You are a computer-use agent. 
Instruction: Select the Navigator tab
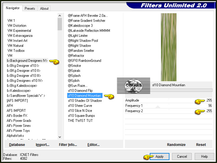[x=13, y=8]
